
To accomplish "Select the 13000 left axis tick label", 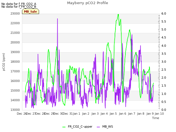I will [x=15, y=110].
